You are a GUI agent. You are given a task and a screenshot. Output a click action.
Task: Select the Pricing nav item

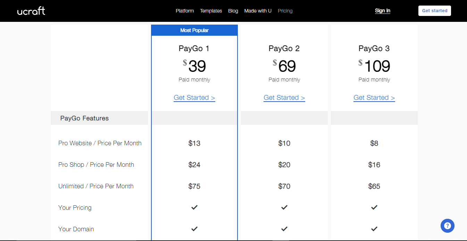coord(285,11)
